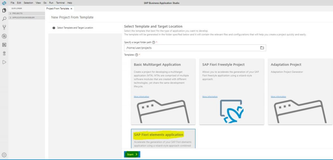Click the SAP Business Application Studio logo
This screenshot has width=333, height=160.
pos(4,3)
